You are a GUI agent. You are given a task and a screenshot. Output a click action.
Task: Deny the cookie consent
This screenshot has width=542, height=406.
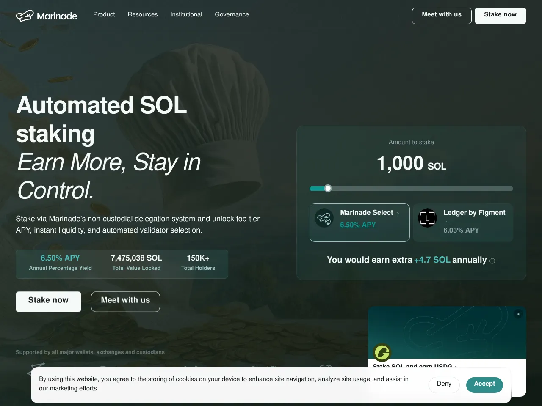coord(444,384)
